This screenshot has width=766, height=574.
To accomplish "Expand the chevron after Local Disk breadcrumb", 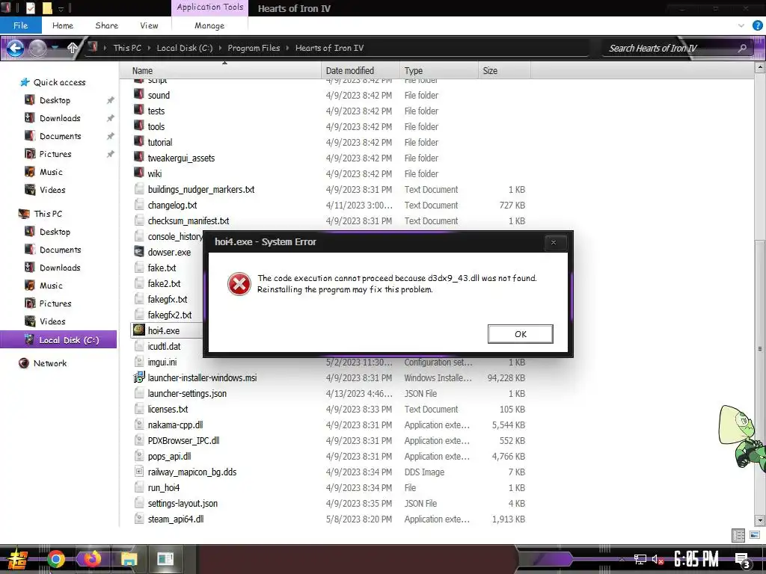I will pos(221,48).
